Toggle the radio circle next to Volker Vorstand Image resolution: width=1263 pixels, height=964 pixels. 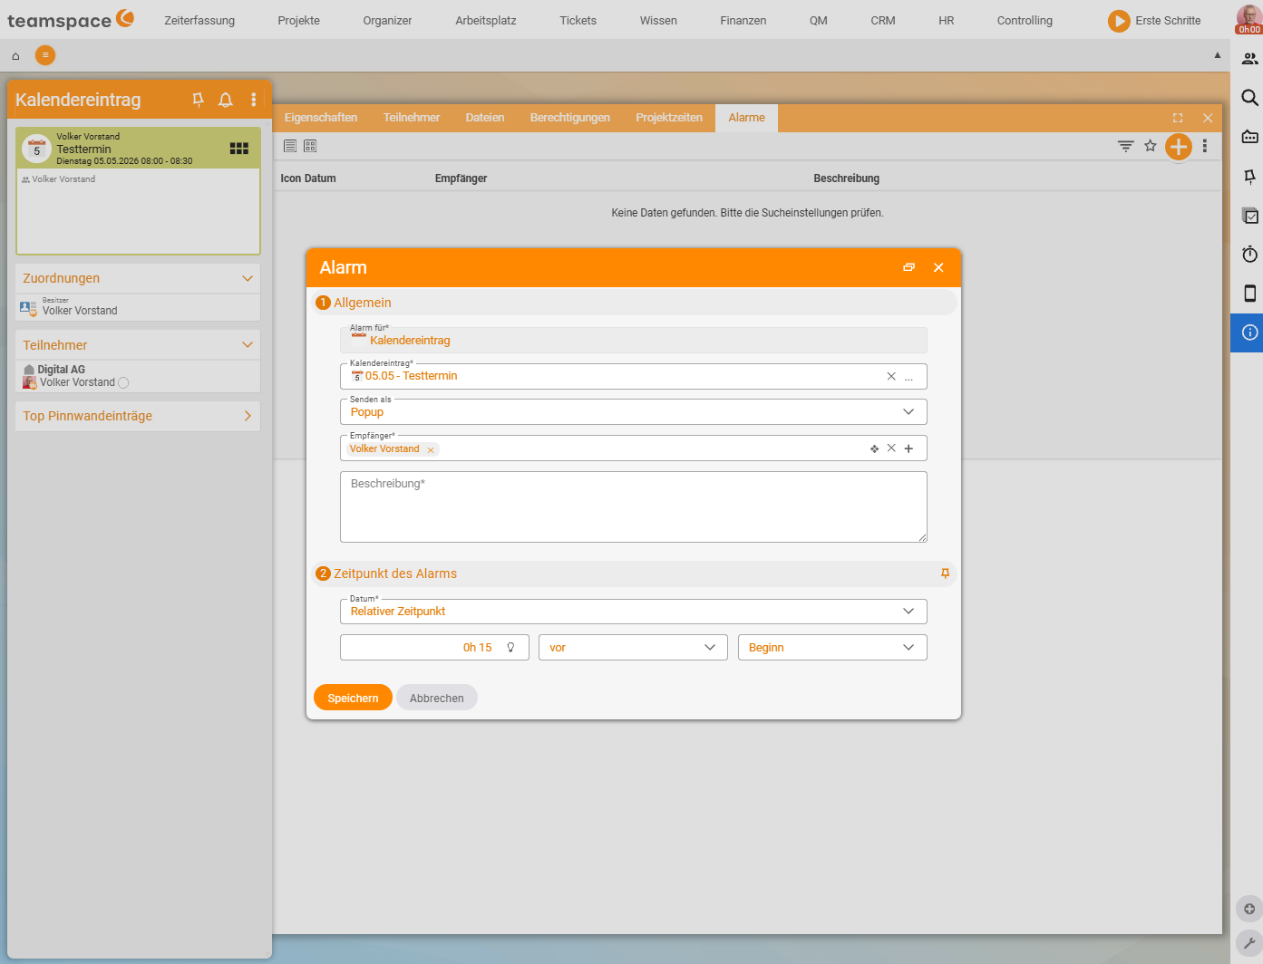123,383
